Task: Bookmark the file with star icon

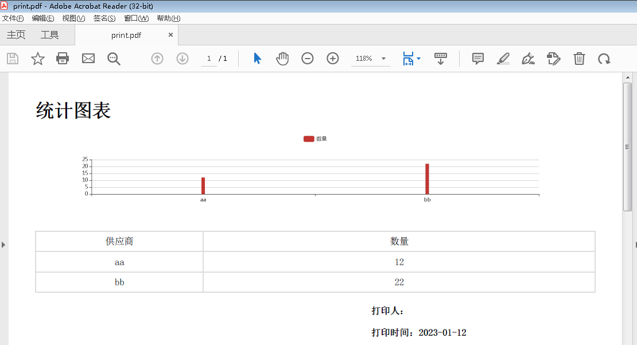Action: point(38,59)
